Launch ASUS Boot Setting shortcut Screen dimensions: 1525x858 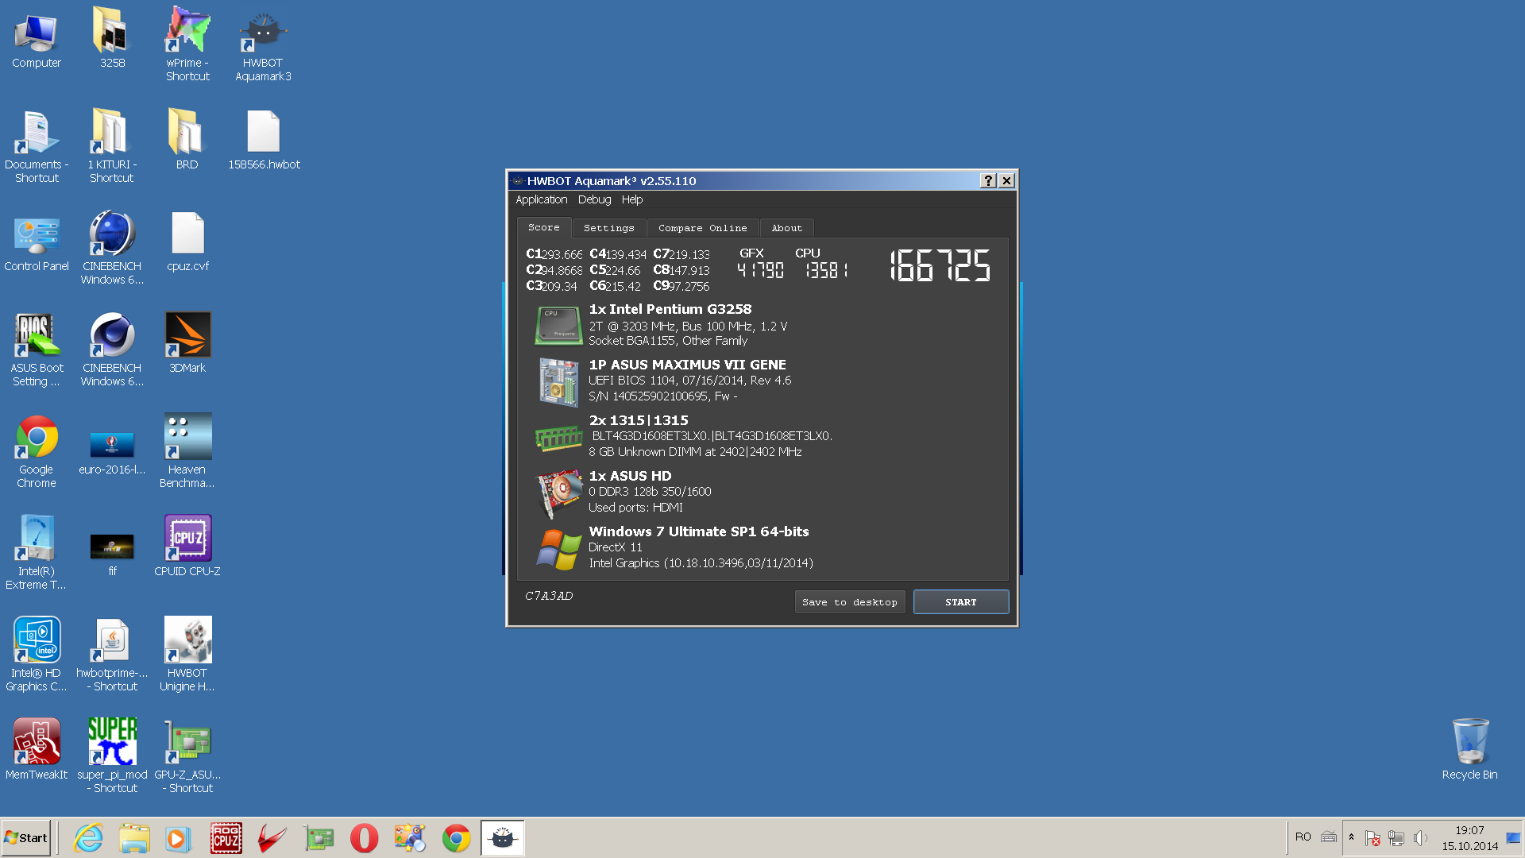pos(37,350)
